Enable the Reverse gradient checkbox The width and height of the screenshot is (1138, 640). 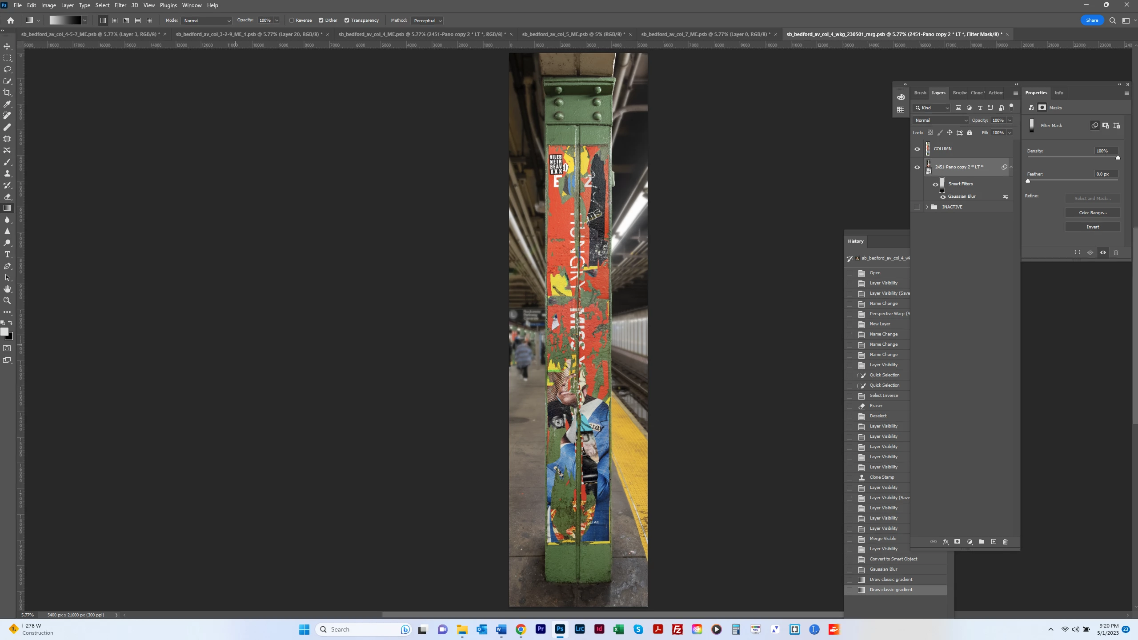292,20
